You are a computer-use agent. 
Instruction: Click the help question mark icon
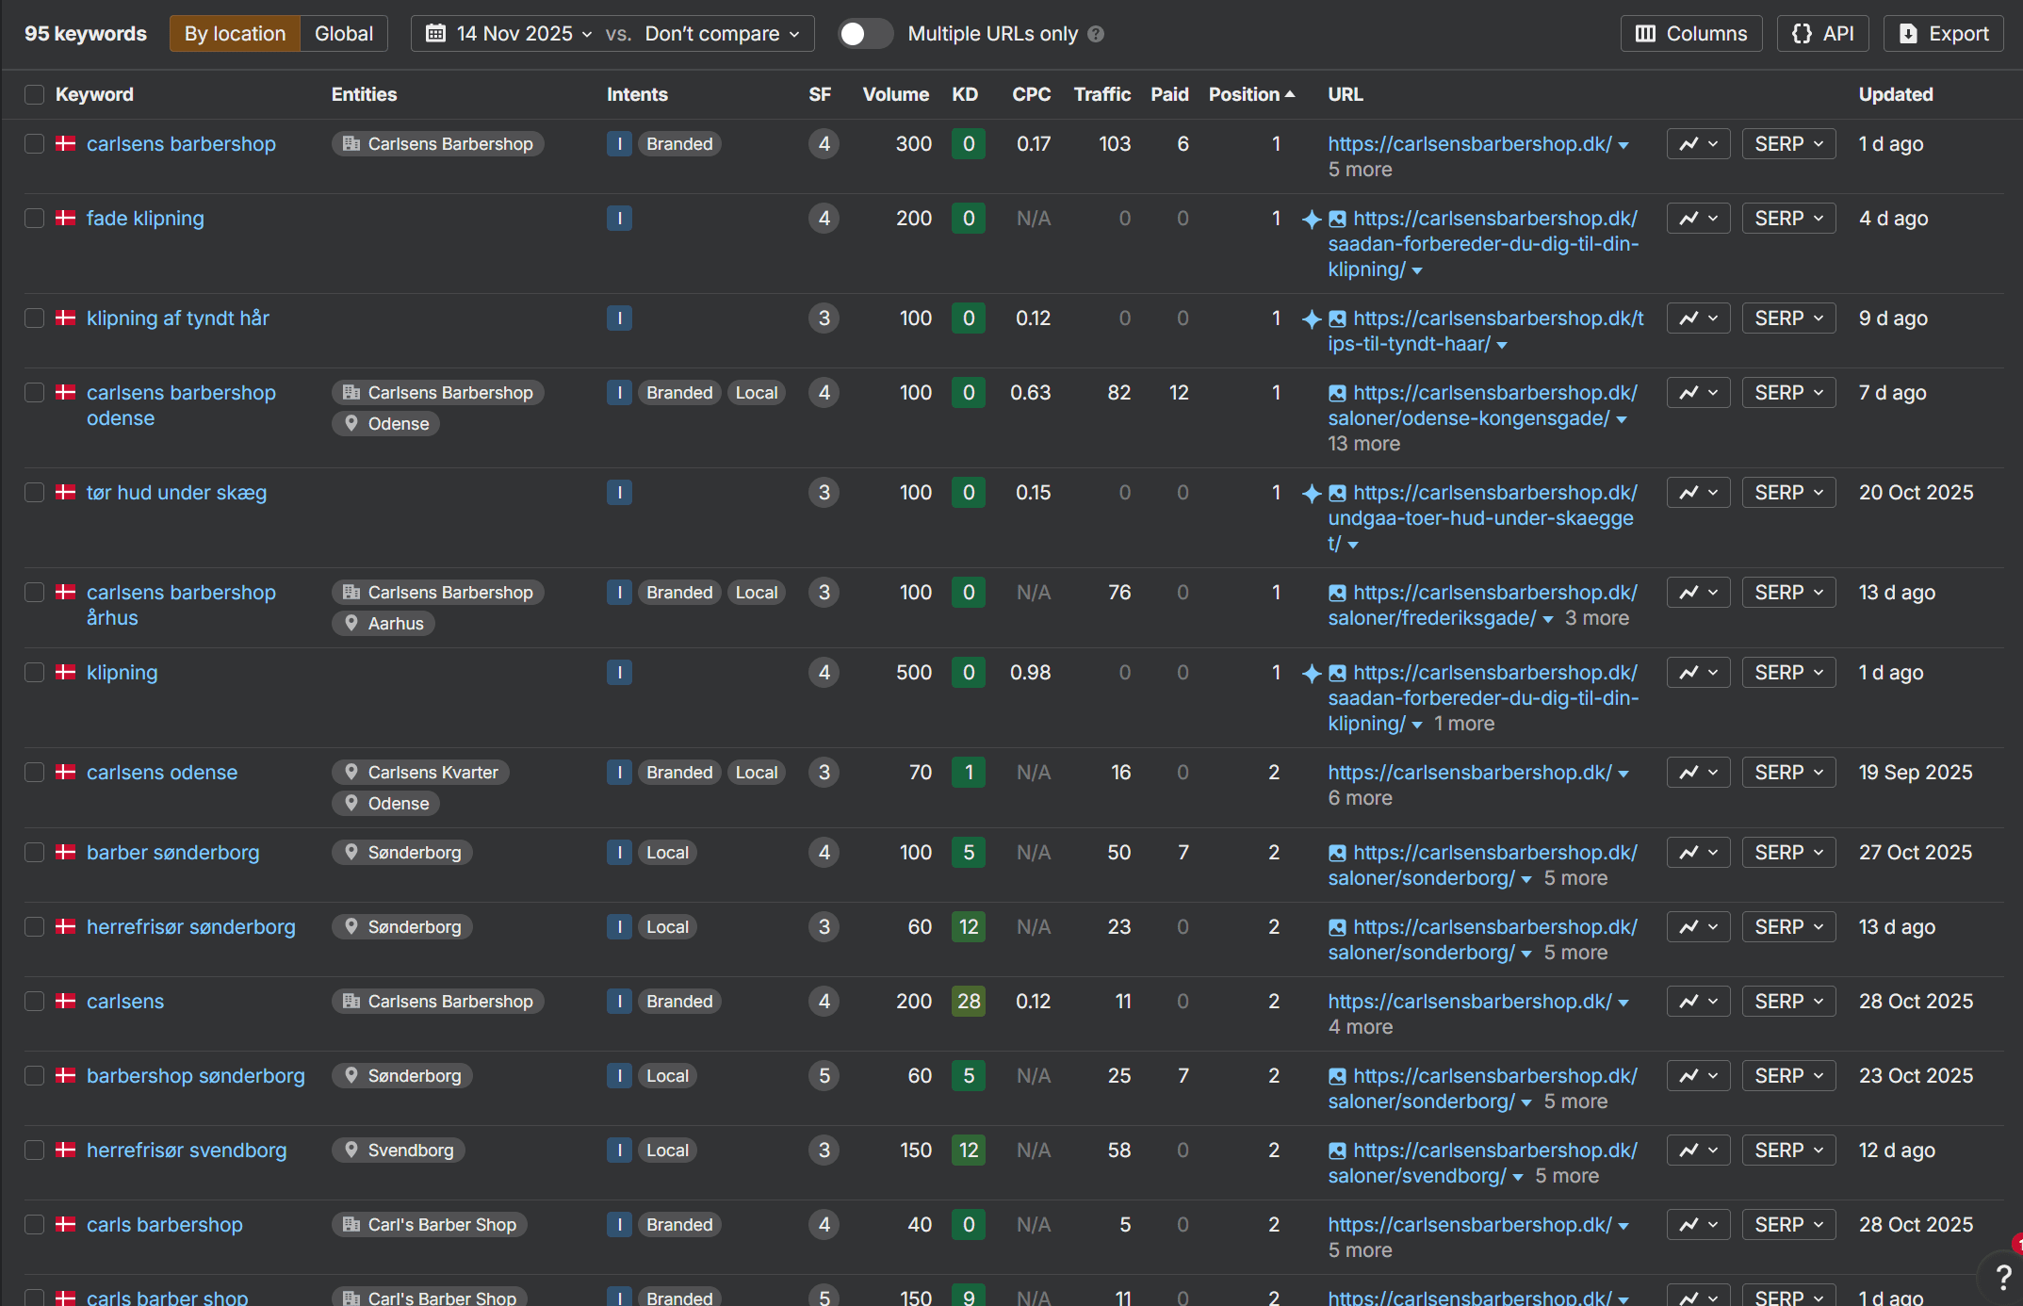tap(2003, 1277)
